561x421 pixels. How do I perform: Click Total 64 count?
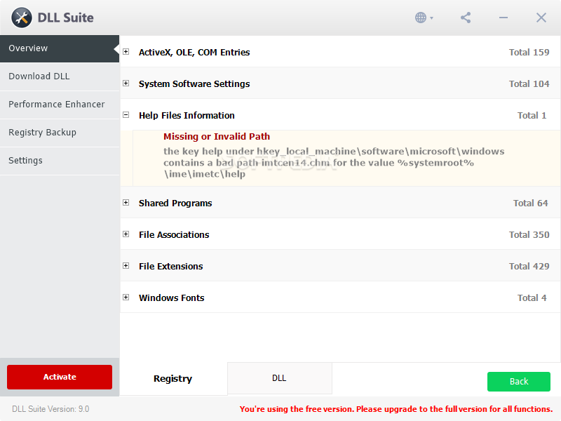tap(530, 203)
